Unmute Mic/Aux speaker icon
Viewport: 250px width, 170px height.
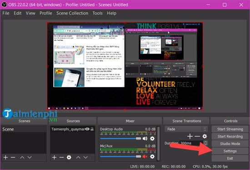pyautogui.click(x=145, y=157)
